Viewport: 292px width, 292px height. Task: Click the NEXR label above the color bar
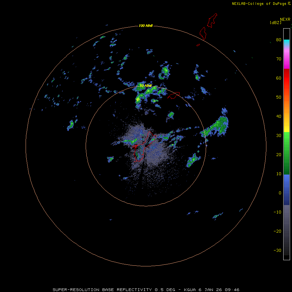[285, 19]
